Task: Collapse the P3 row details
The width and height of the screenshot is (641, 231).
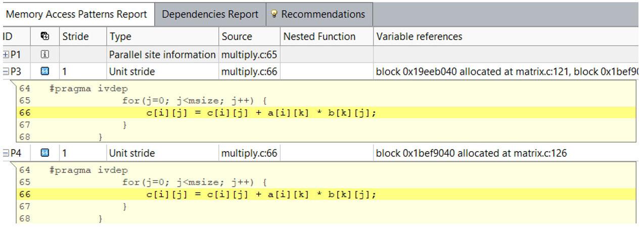Action: [x=6, y=72]
